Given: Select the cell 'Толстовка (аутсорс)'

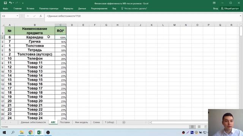Looking at the screenshot, I should coord(35,54).
